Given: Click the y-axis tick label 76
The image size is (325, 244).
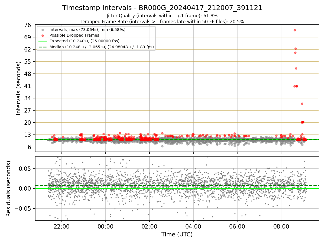Looking at the screenshot, I should 27,25.
